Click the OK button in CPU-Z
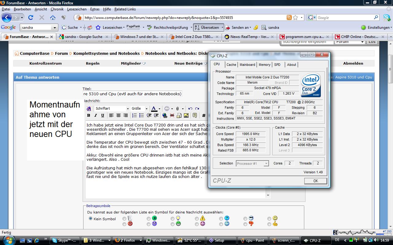 click(316, 181)
